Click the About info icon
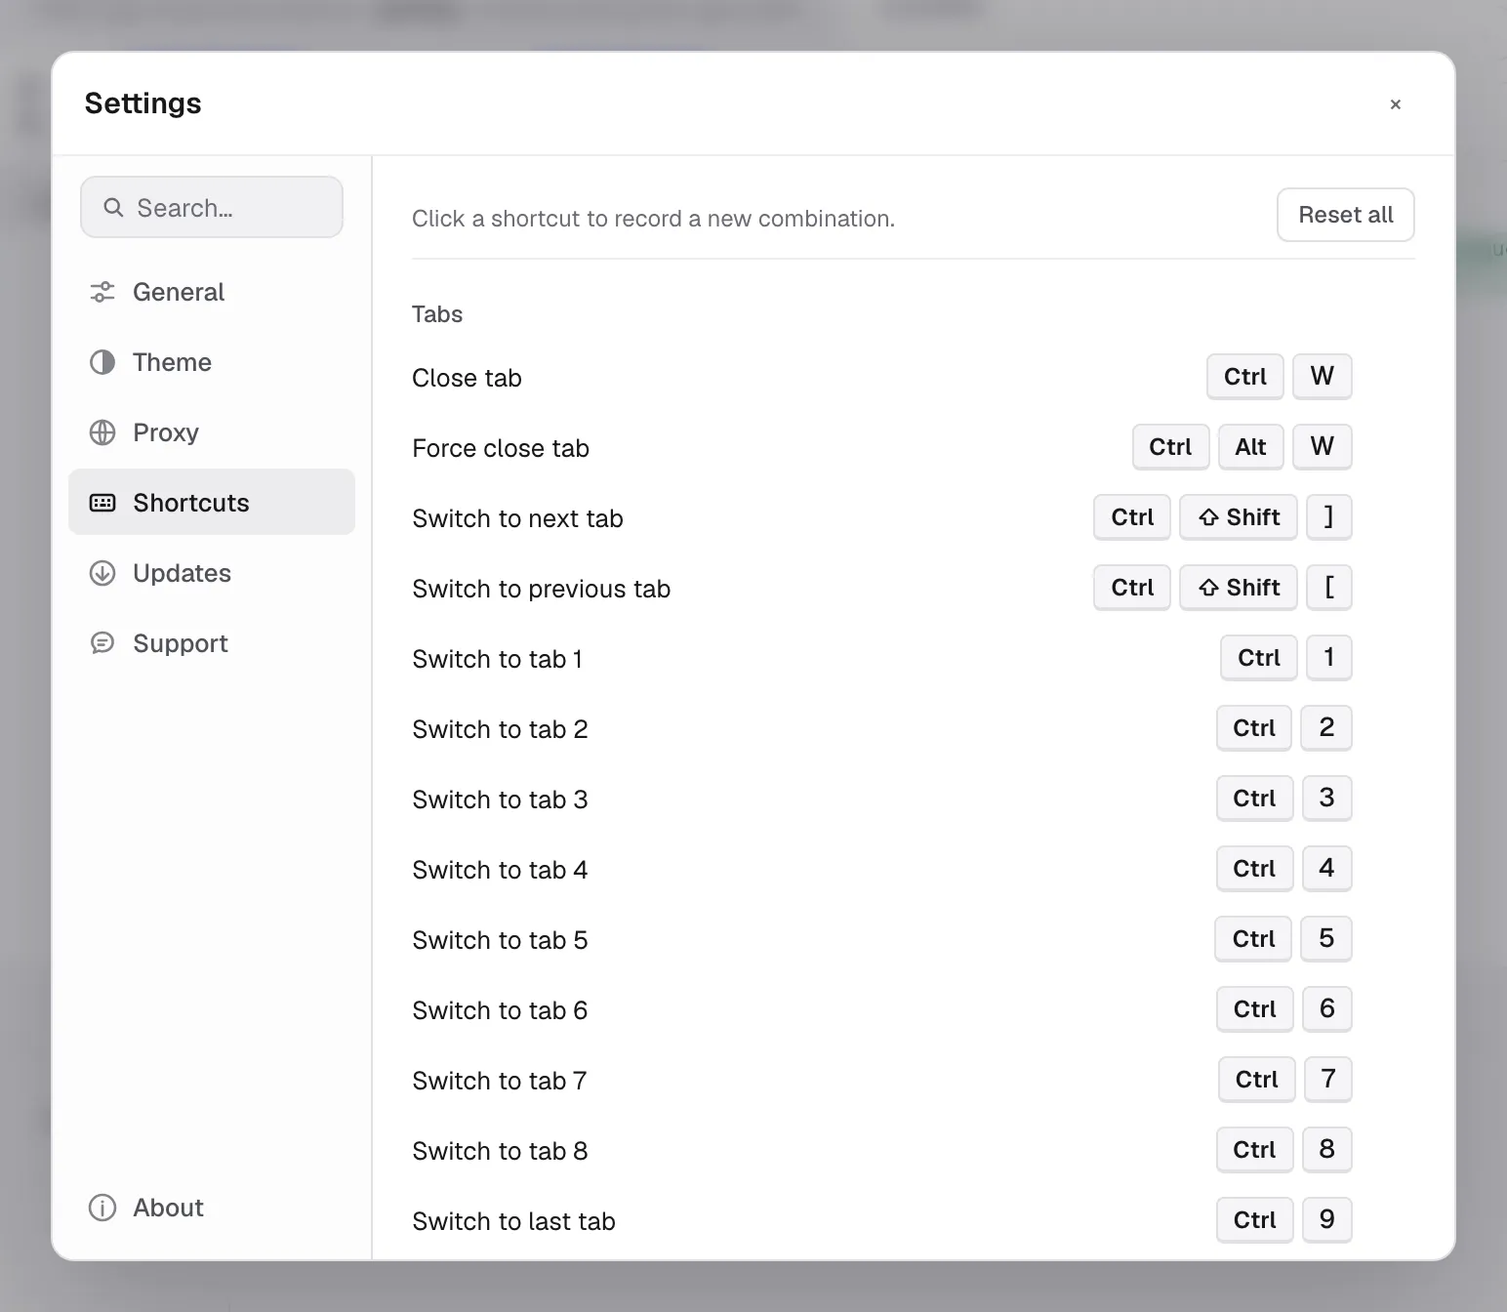The height and width of the screenshot is (1312, 1507). coord(102,1208)
